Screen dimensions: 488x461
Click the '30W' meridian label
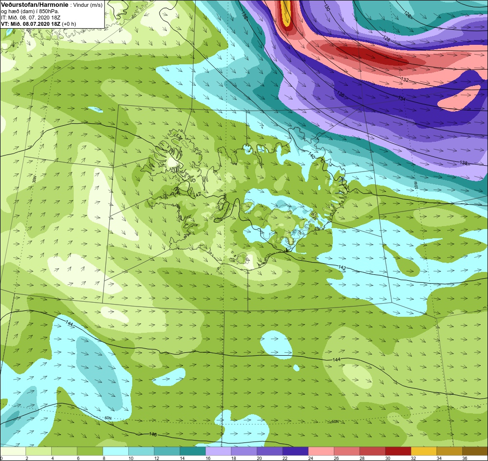(34, 179)
